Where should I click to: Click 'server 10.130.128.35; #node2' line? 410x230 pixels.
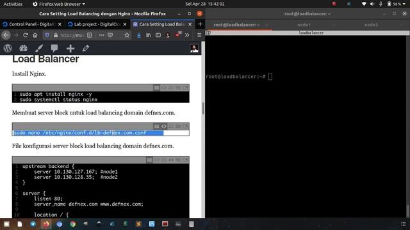[x=76, y=177]
